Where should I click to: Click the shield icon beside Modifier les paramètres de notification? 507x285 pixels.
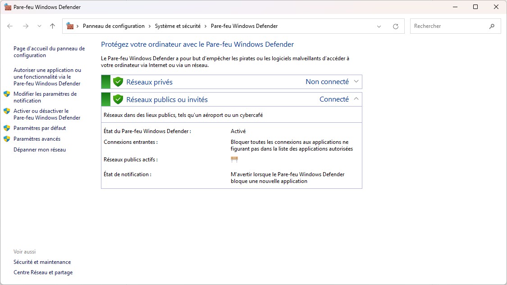6,94
